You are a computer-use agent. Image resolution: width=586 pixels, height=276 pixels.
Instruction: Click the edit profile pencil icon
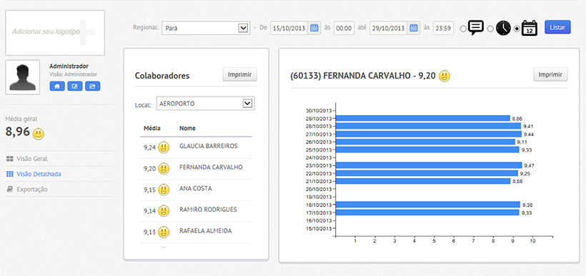point(75,87)
